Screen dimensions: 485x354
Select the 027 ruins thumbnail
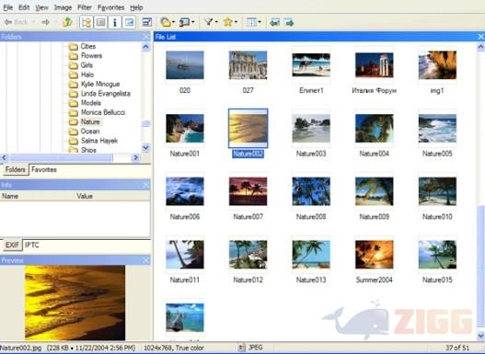[x=248, y=65]
